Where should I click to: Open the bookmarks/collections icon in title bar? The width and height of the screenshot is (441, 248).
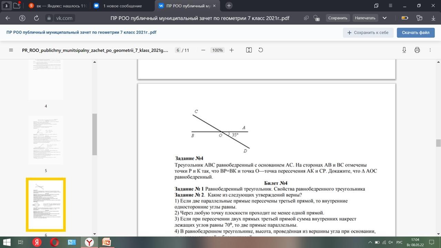376,6
